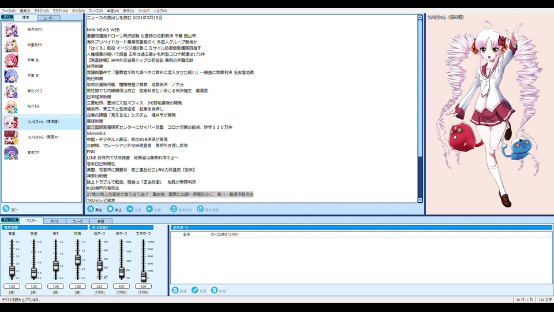The height and width of the screenshot is (312, 554).
Task: Open the マスター(M) menu
Action: tap(61, 11)
